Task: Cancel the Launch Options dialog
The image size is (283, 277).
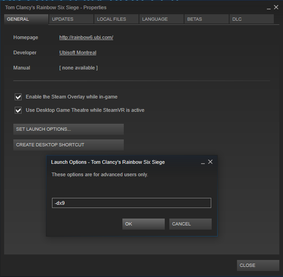Action: point(191,224)
